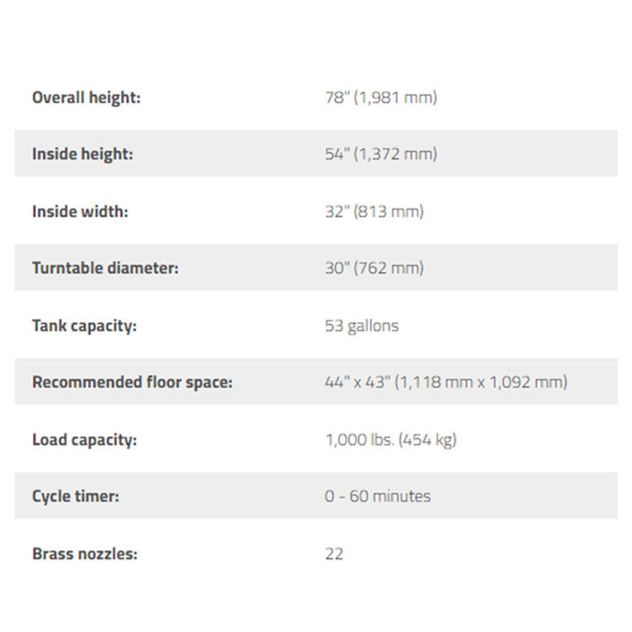Click the 0 - 60 minutes value

(x=378, y=496)
